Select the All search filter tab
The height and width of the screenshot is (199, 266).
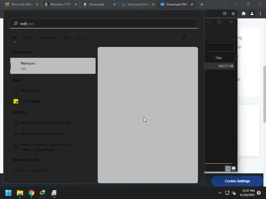(15, 38)
